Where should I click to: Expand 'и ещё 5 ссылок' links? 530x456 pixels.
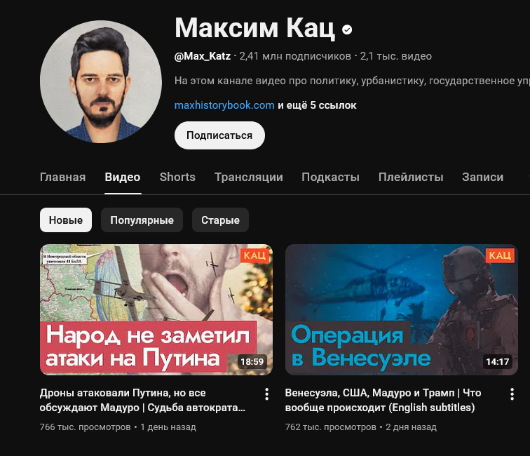tap(317, 105)
